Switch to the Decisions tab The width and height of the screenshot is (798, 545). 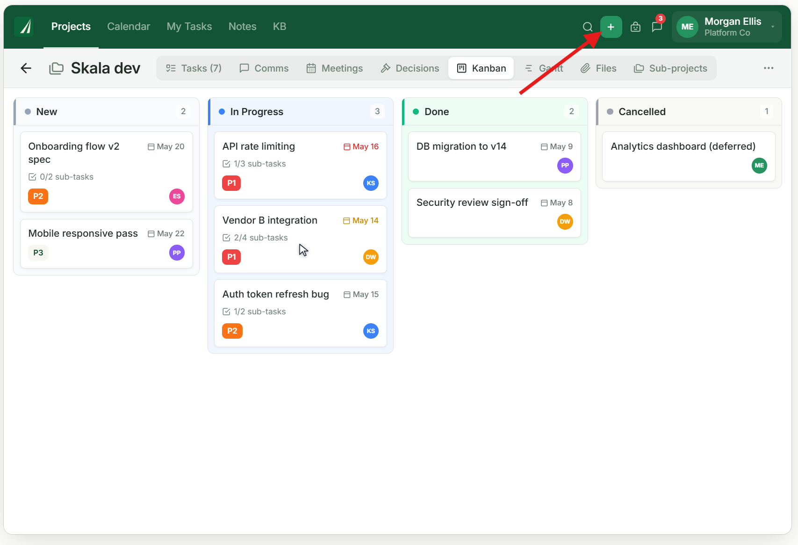click(410, 68)
